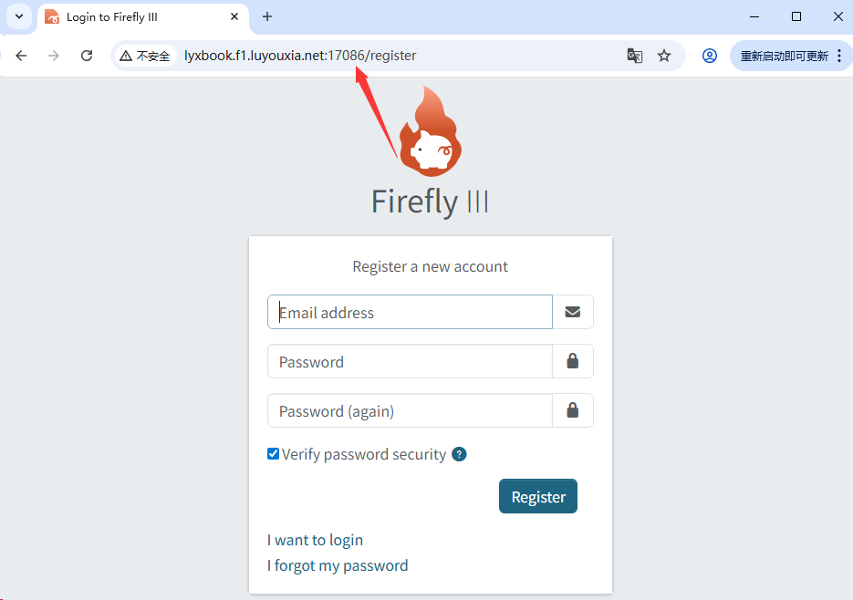Expand the tab search dropdown arrow
Screen dimensions: 853x600
point(19,16)
